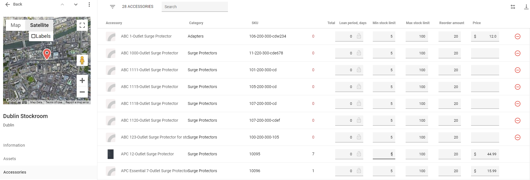Go to next stockroom with down chevron
Image resolution: width=530 pixels, height=180 pixels.
(76, 4)
